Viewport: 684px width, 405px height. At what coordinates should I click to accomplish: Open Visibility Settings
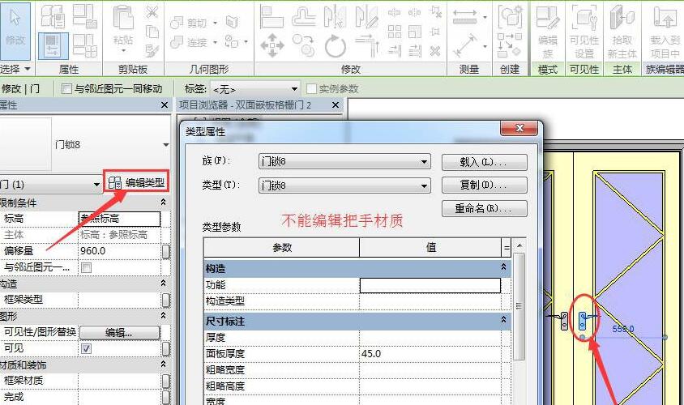pos(584,32)
